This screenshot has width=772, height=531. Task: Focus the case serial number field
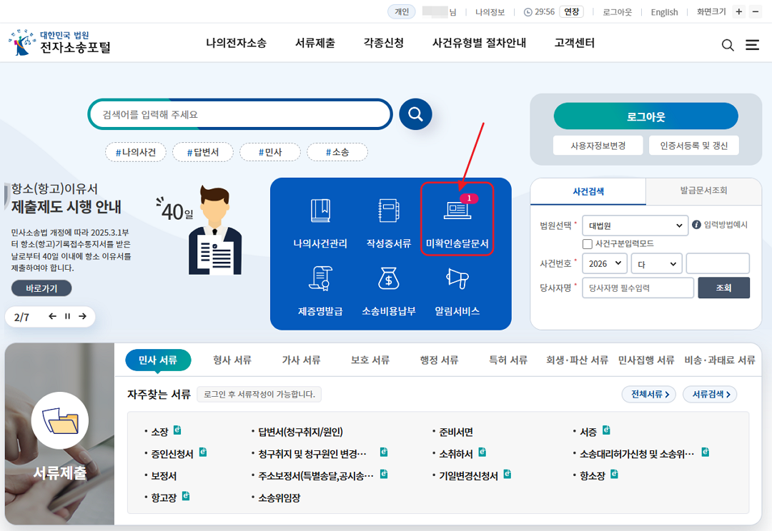coord(718,263)
